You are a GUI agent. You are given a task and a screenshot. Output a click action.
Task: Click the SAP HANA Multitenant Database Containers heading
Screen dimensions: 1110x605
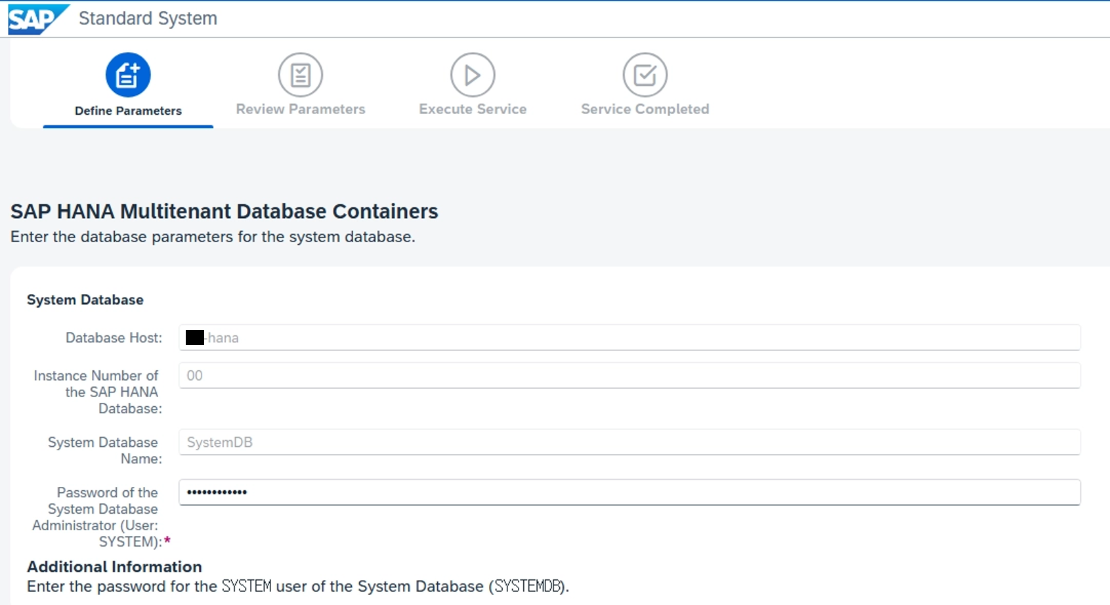click(224, 211)
